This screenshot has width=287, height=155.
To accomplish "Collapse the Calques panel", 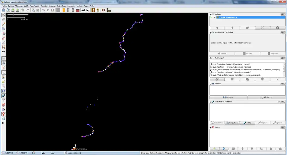I will 210,14.
